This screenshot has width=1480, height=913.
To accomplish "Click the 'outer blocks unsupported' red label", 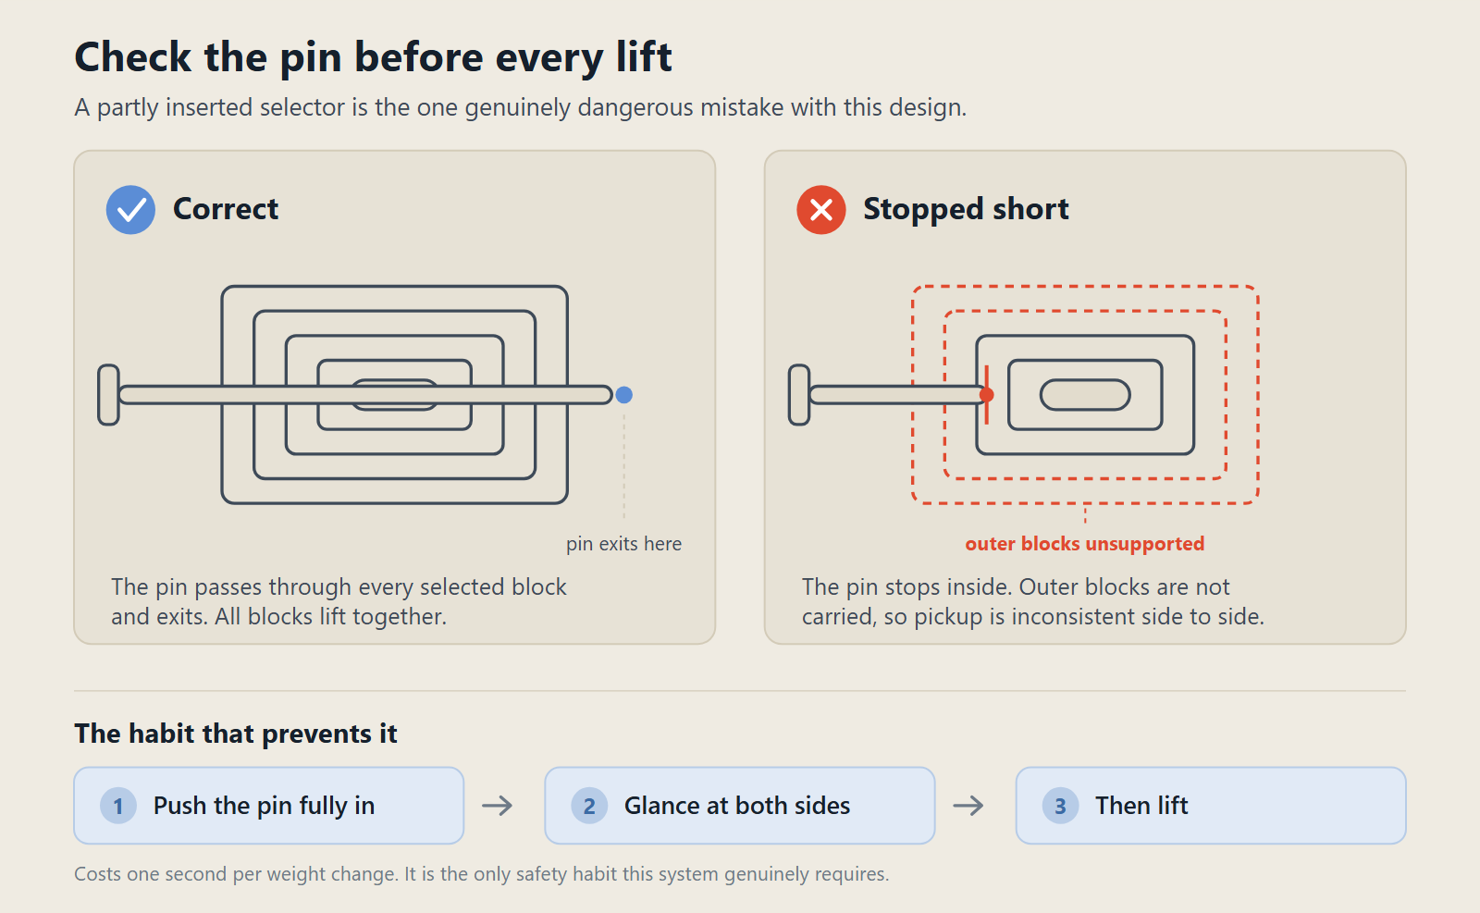I will point(1085,544).
